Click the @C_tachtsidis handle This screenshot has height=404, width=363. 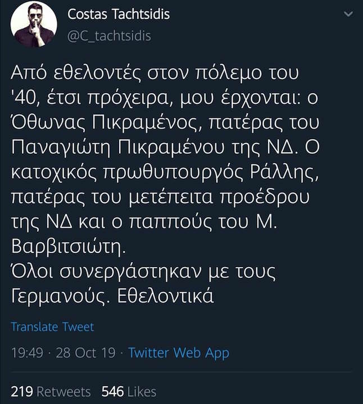tap(109, 35)
